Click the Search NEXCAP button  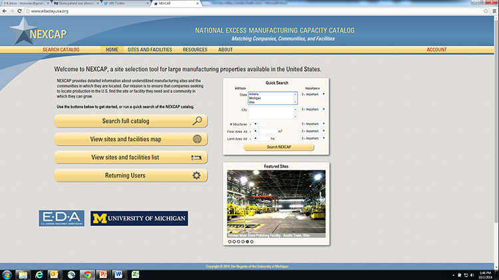tap(279, 147)
